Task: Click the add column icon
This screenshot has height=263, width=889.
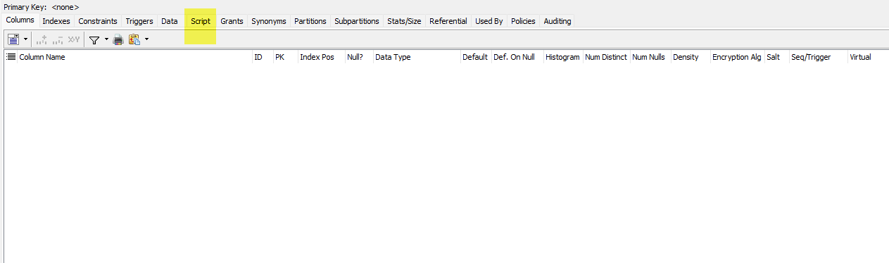Action: click(x=42, y=40)
